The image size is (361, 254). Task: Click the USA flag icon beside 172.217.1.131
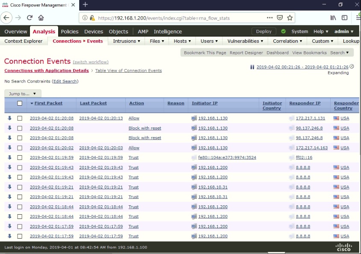(x=337, y=118)
